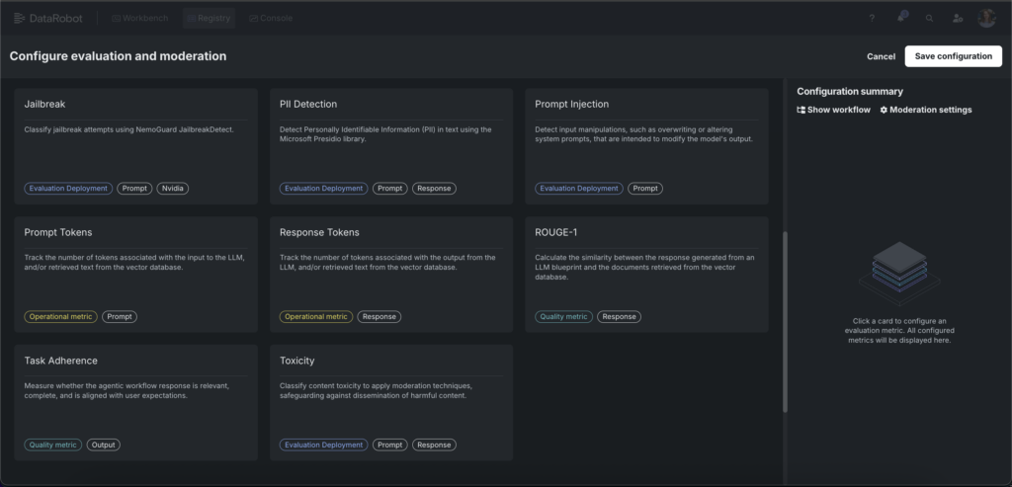
Task: Open the user management icon
Action: pyautogui.click(x=958, y=18)
